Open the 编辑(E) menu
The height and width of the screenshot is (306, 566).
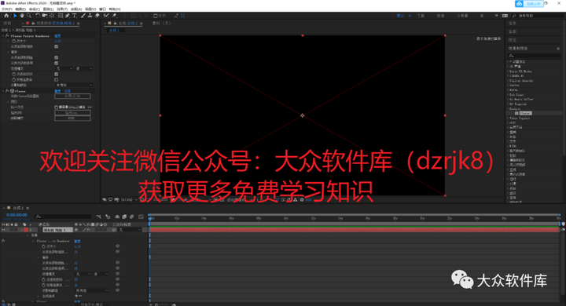coord(20,9)
